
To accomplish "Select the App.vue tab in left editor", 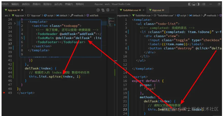I will [12, 10].
